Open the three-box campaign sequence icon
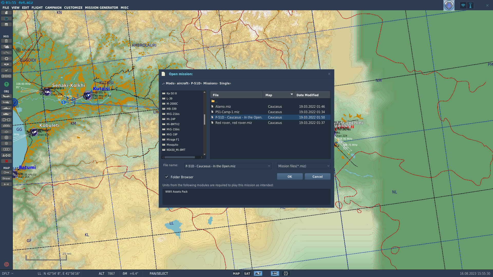The width and height of the screenshot is (493, 277). (x=6, y=76)
